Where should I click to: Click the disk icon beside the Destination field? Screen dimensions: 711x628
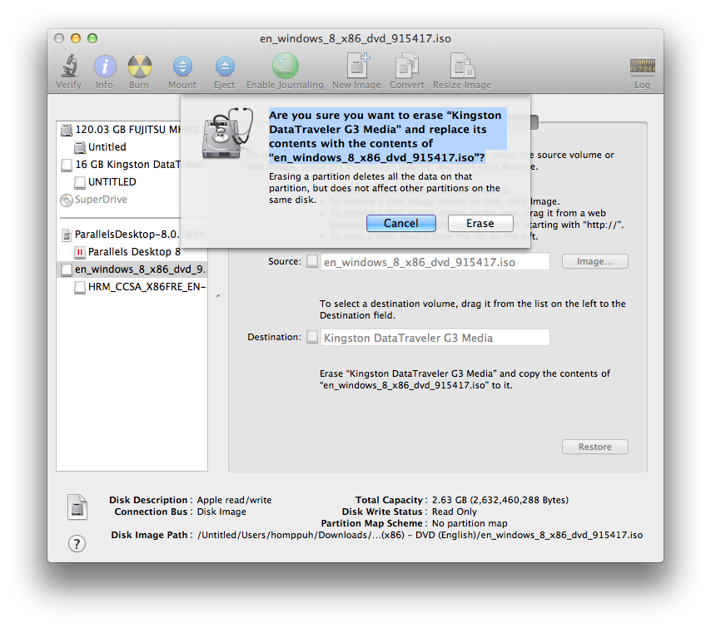312,337
